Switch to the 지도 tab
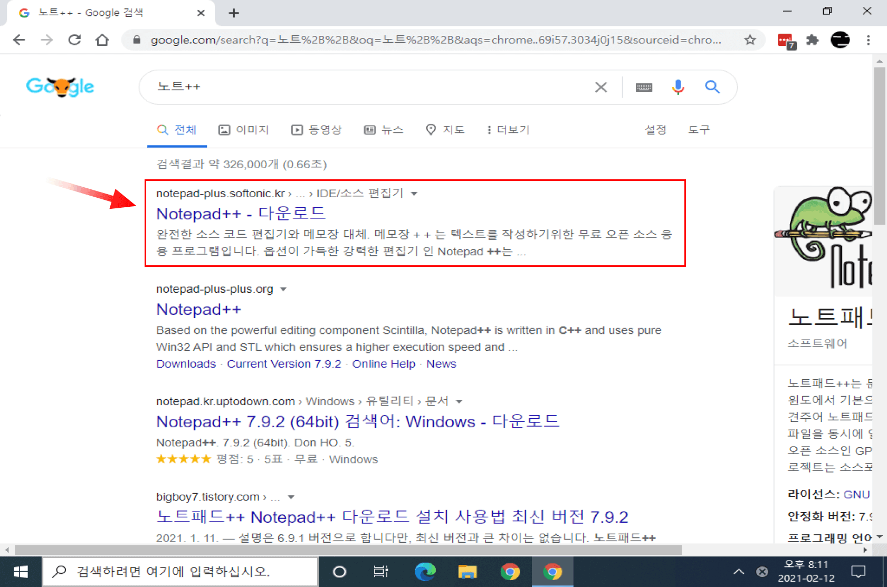 click(445, 130)
